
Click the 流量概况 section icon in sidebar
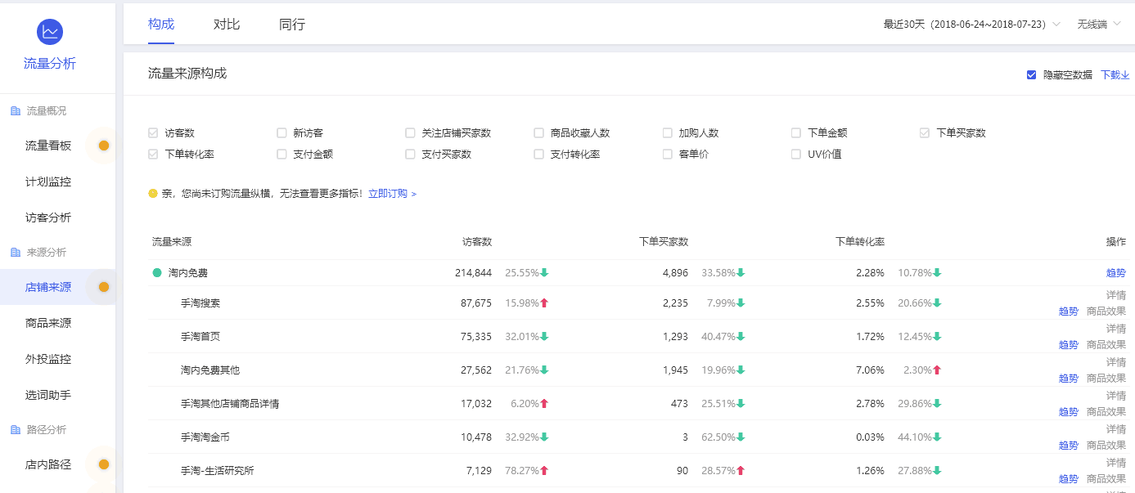16,111
